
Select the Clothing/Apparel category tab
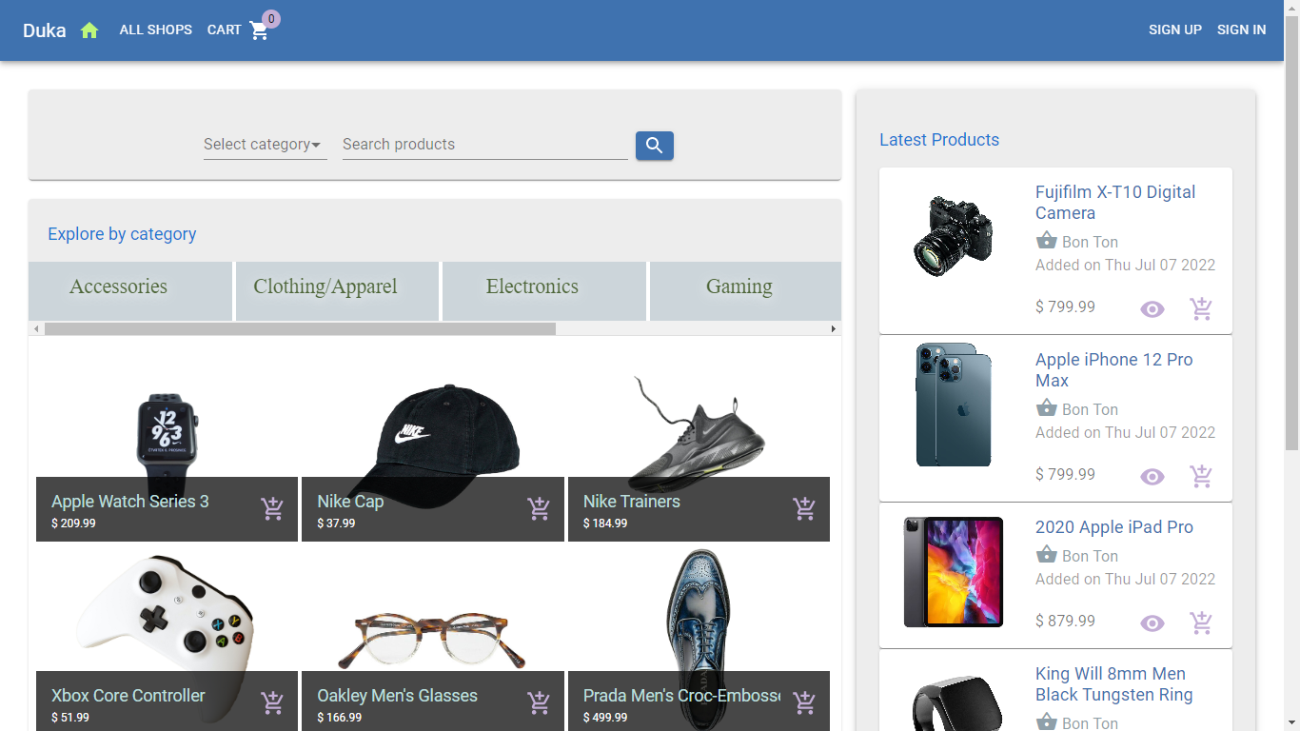click(x=337, y=291)
